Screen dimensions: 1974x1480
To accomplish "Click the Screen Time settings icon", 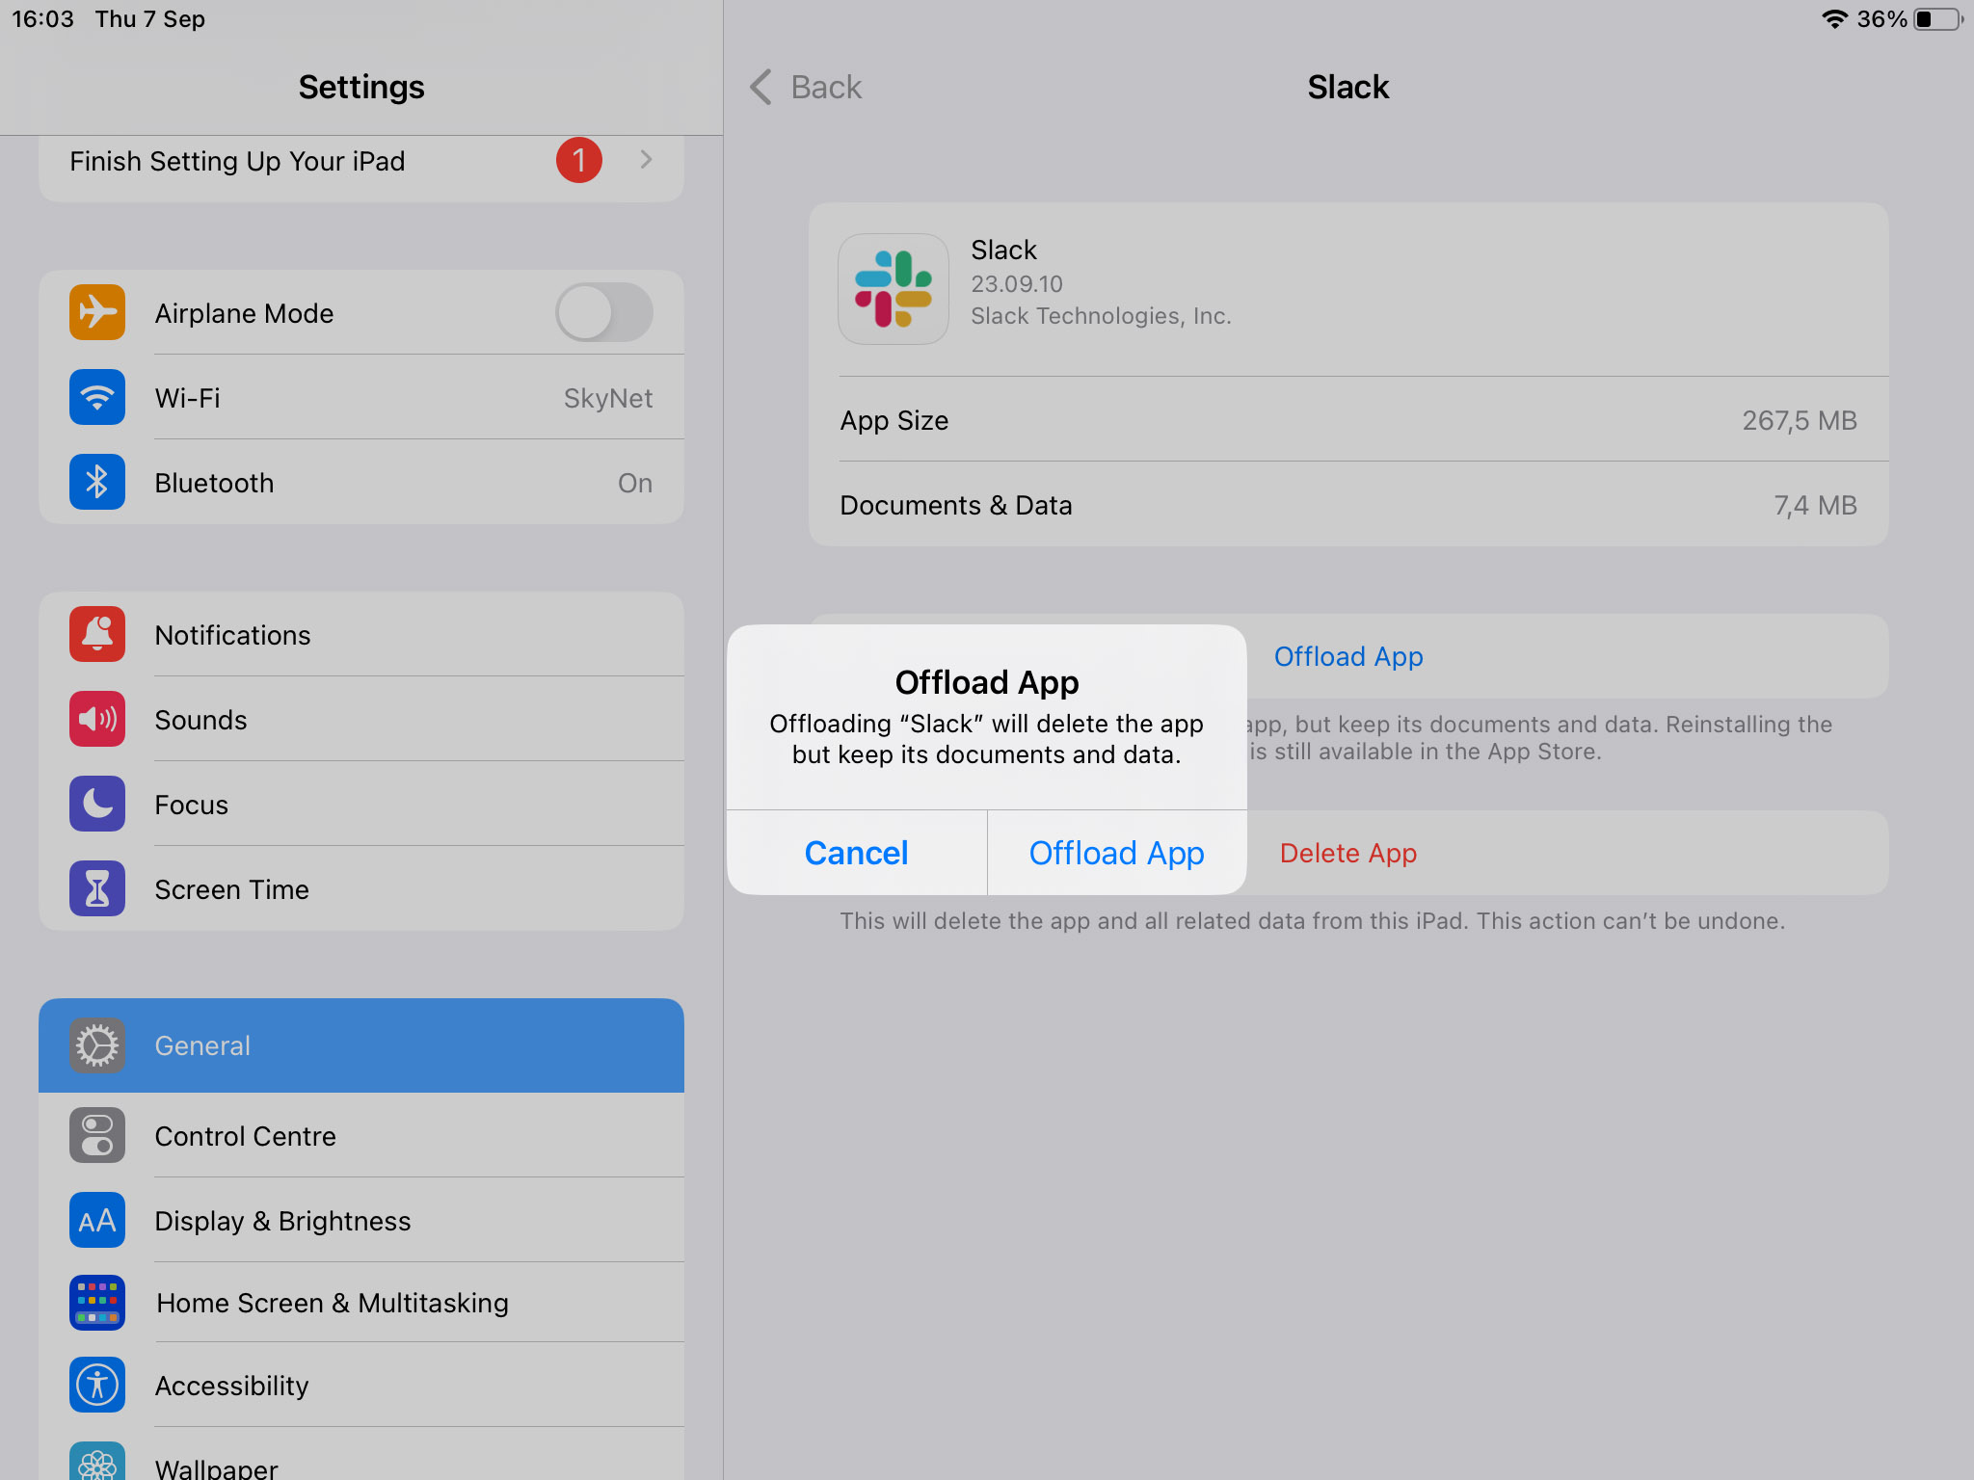I will click(96, 889).
